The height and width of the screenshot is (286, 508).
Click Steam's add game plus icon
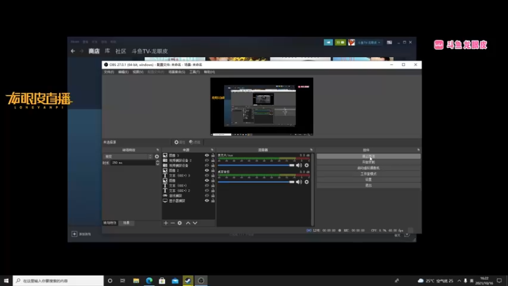[x=74, y=234]
